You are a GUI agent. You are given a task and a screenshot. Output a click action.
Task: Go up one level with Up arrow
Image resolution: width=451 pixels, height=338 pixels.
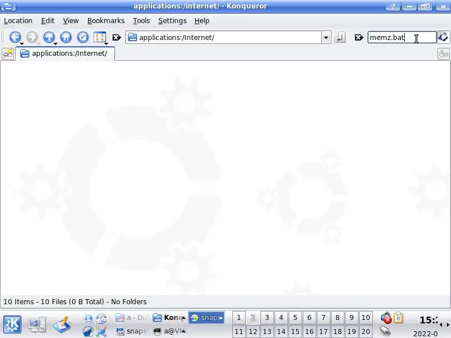point(49,37)
